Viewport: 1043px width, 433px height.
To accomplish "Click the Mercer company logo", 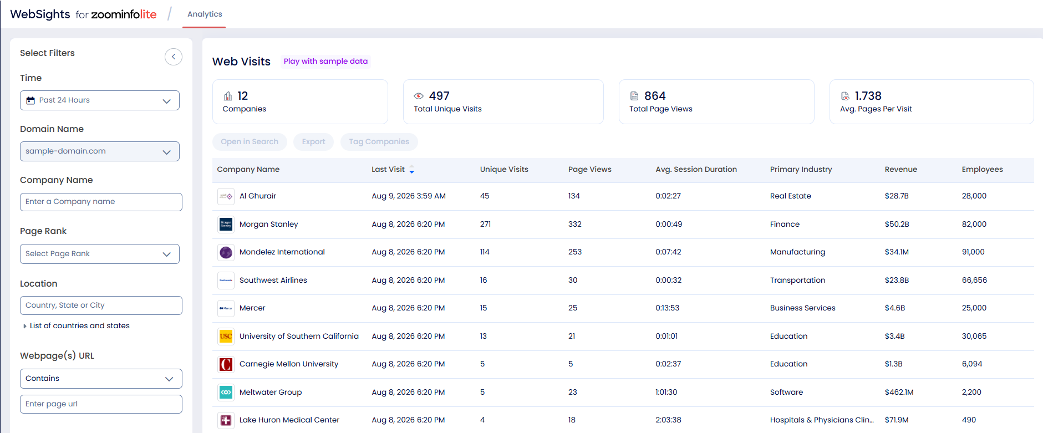I will click(x=226, y=308).
